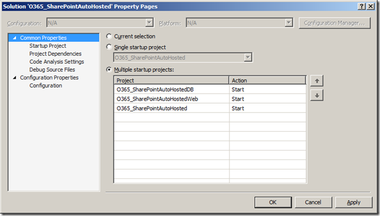Open dialog help question mark button
The width and height of the screenshot is (380, 216).
click(x=361, y=6)
